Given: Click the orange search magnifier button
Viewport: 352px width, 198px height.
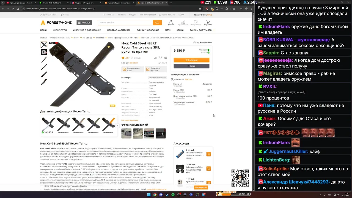Looking at the screenshot, I should (157, 23).
